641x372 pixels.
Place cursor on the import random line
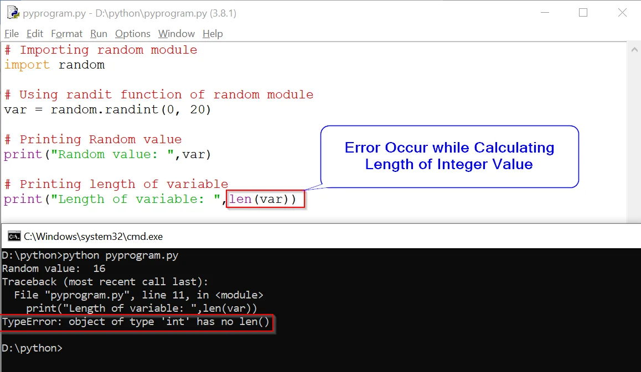(55, 65)
